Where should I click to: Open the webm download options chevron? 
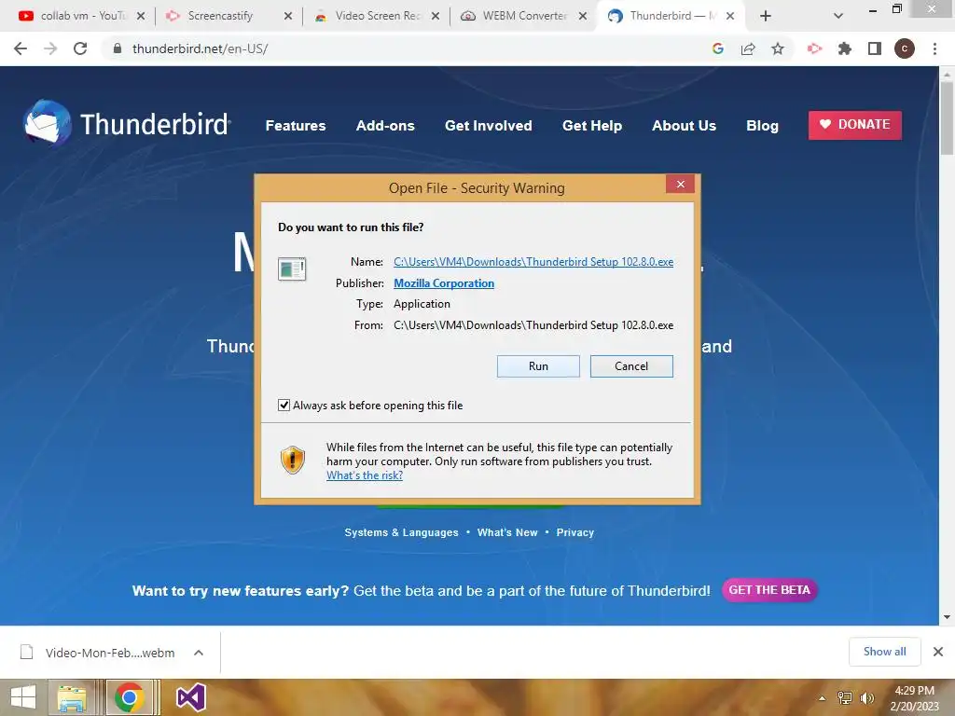(199, 653)
